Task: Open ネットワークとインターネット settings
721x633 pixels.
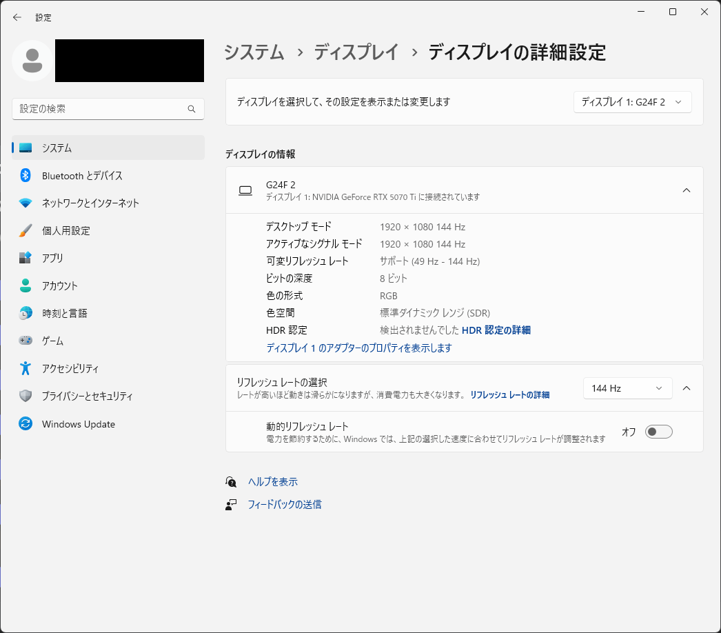Action: (x=108, y=203)
